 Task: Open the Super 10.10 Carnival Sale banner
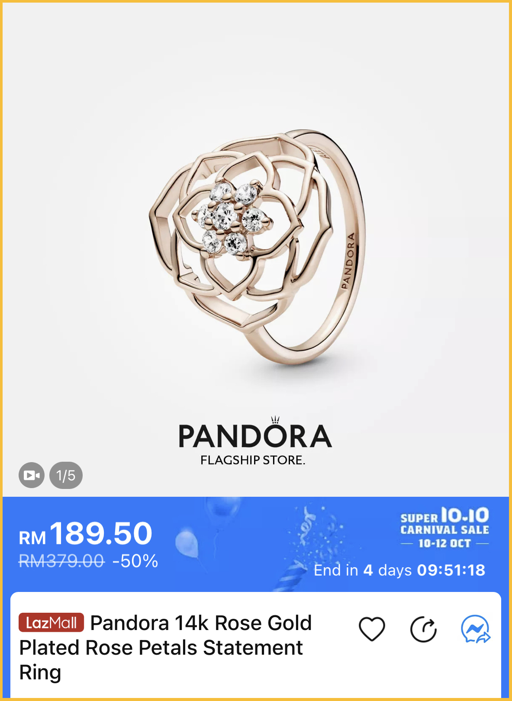tap(444, 527)
